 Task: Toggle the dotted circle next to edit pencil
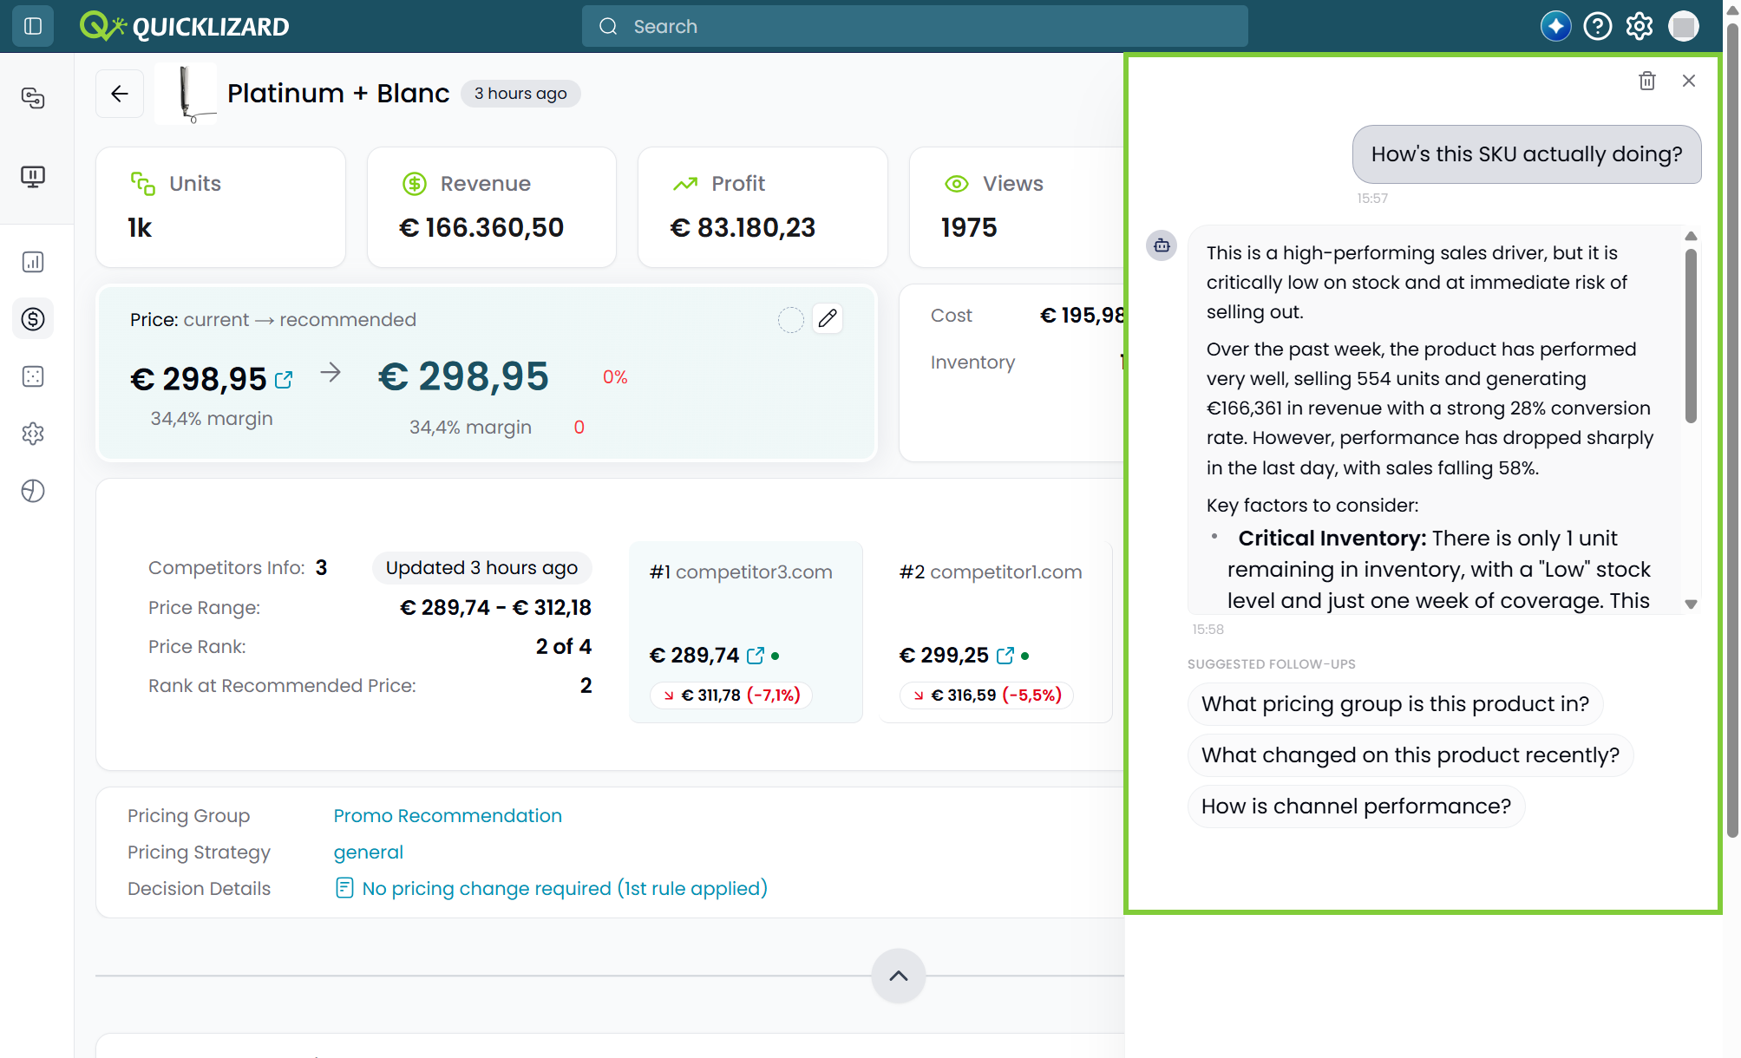pos(790,320)
